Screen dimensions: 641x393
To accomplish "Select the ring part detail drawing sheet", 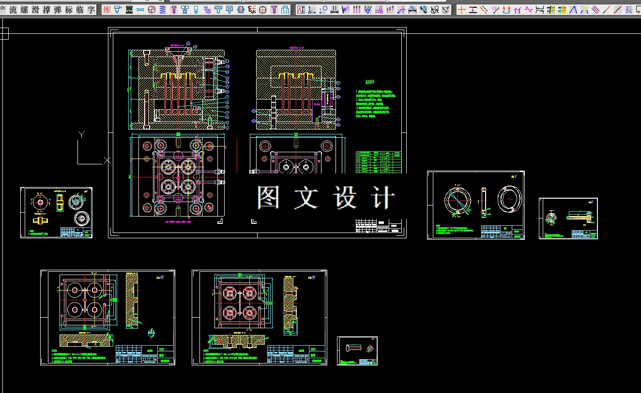I will pos(476,205).
